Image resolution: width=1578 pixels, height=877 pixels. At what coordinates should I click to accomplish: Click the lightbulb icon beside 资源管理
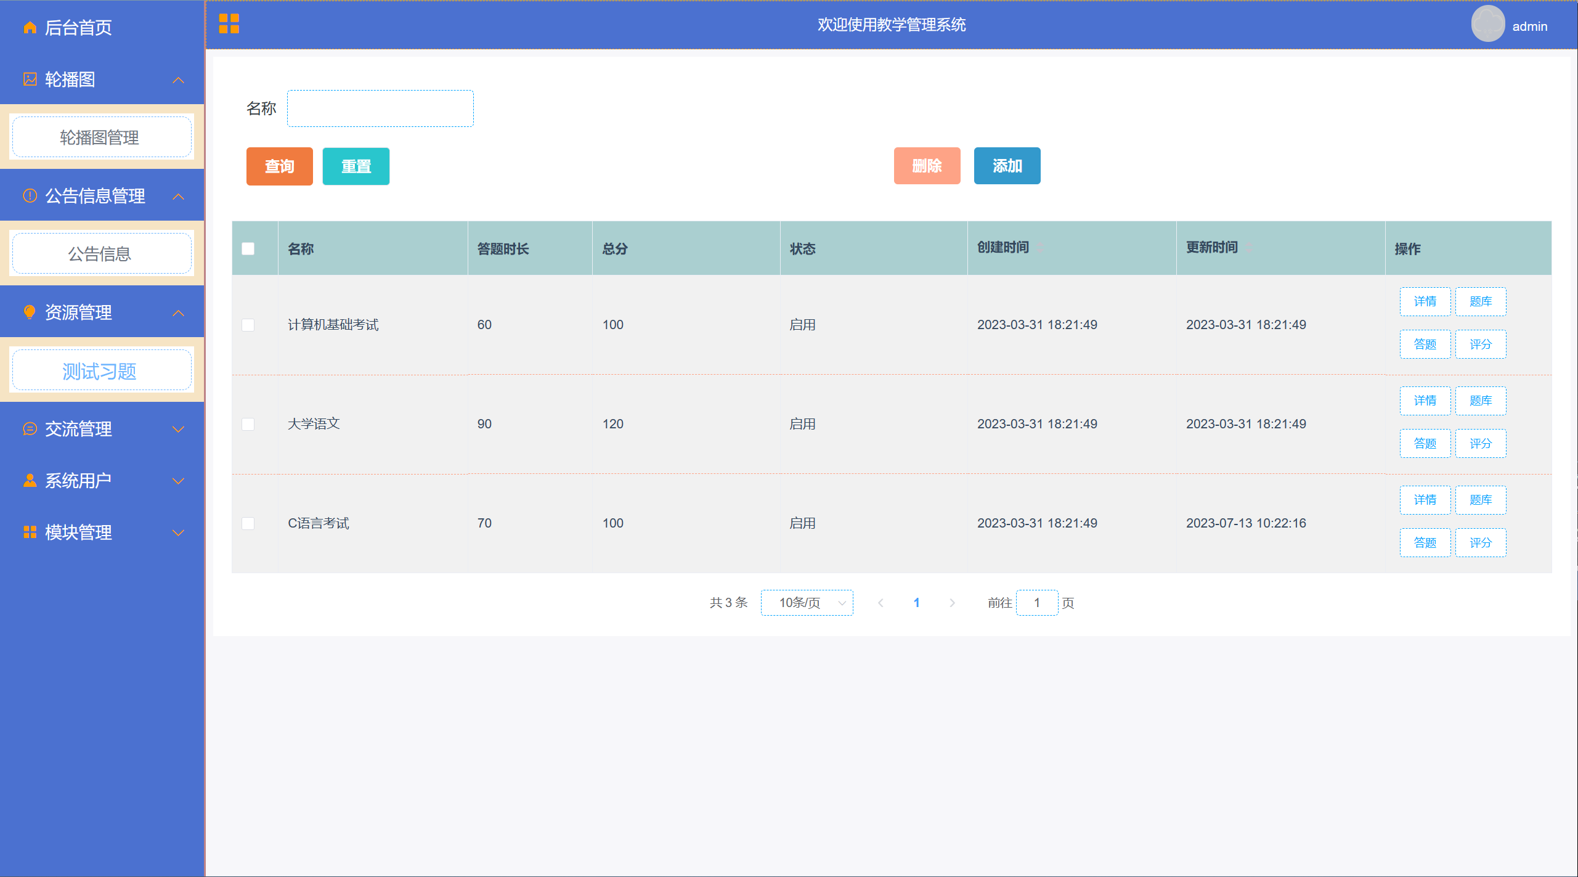[x=30, y=312]
